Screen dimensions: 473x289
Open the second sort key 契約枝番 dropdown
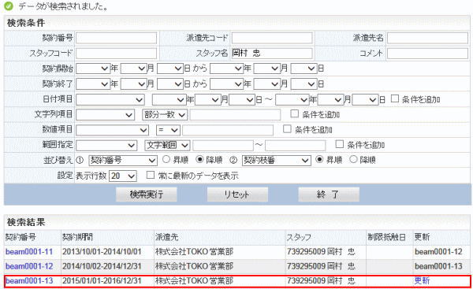(x=277, y=161)
